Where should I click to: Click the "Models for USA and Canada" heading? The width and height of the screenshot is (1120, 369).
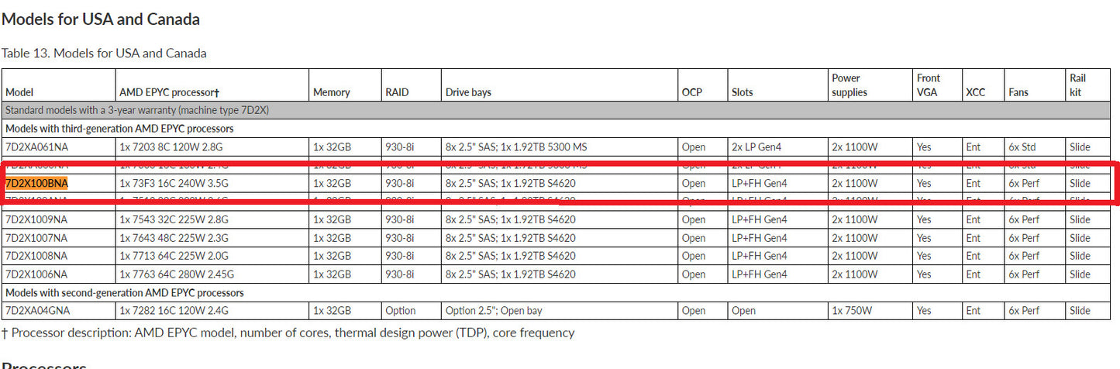pos(101,19)
